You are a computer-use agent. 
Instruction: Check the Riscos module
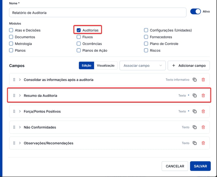tap(146, 50)
